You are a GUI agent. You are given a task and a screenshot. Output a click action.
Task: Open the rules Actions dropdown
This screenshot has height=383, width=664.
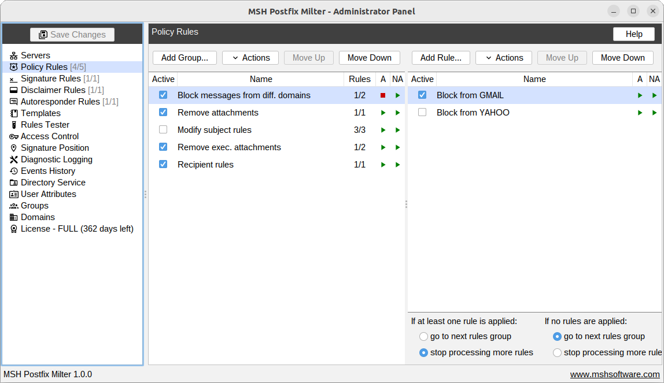tap(504, 58)
